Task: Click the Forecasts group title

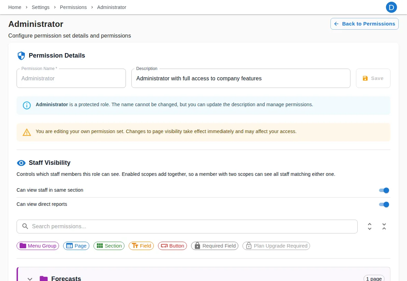Action: pos(66,278)
